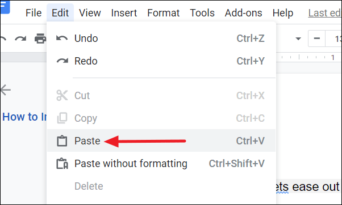Choose Redo from the Edit menu

tap(161, 61)
